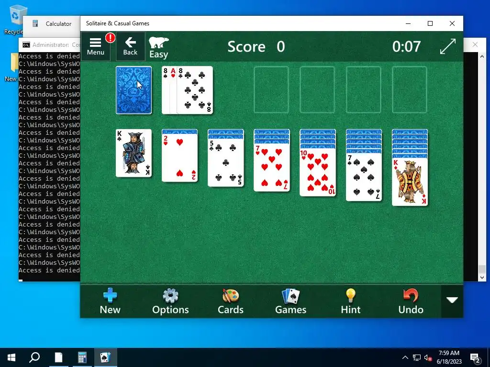Open the Windows Start menu
The image size is (490, 367).
point(11,357)
